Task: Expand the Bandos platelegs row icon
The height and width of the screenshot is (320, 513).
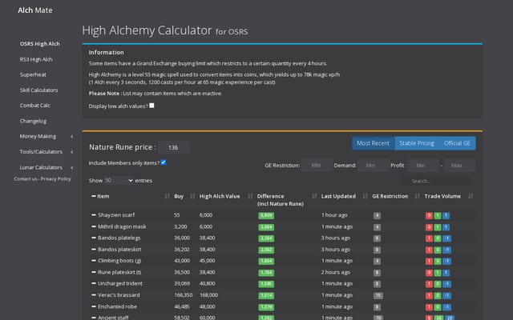Action: pos(94,238)
